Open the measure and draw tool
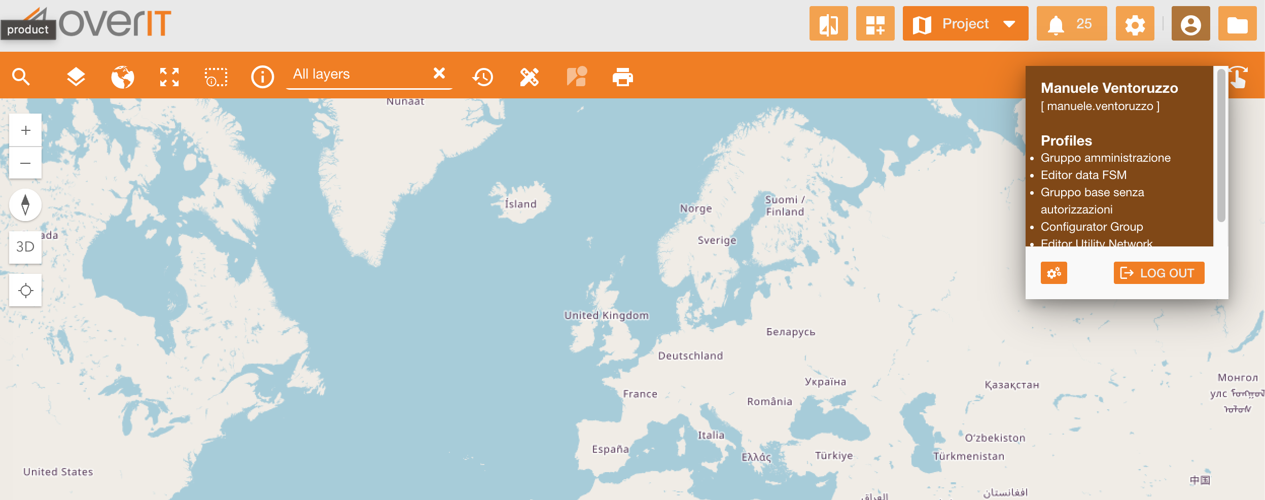The width and height of the screenshot is (1265, 500). (530, 77)
